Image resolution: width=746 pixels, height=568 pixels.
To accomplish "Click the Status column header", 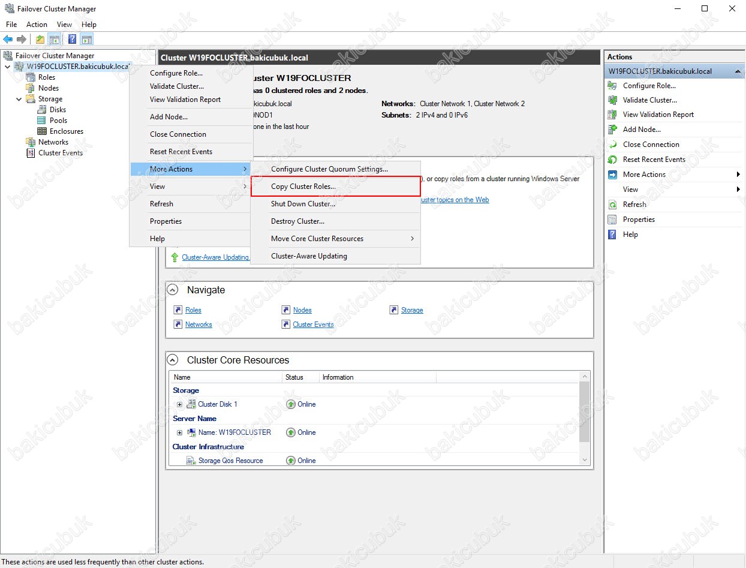I will [x=300, y=377].
